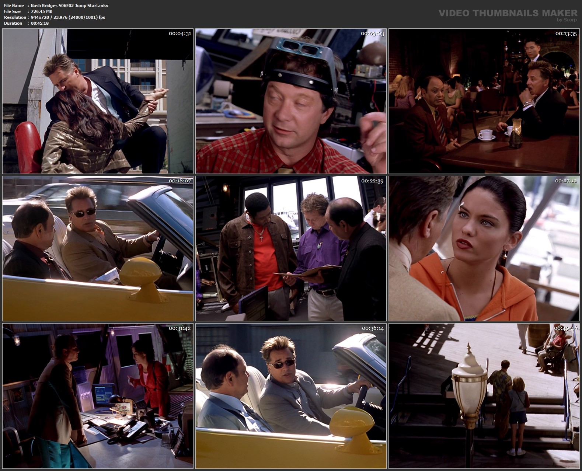Click the timestamp '00:13:35'
This screenshot has width=582, height=471.
(x=566, y=34)
